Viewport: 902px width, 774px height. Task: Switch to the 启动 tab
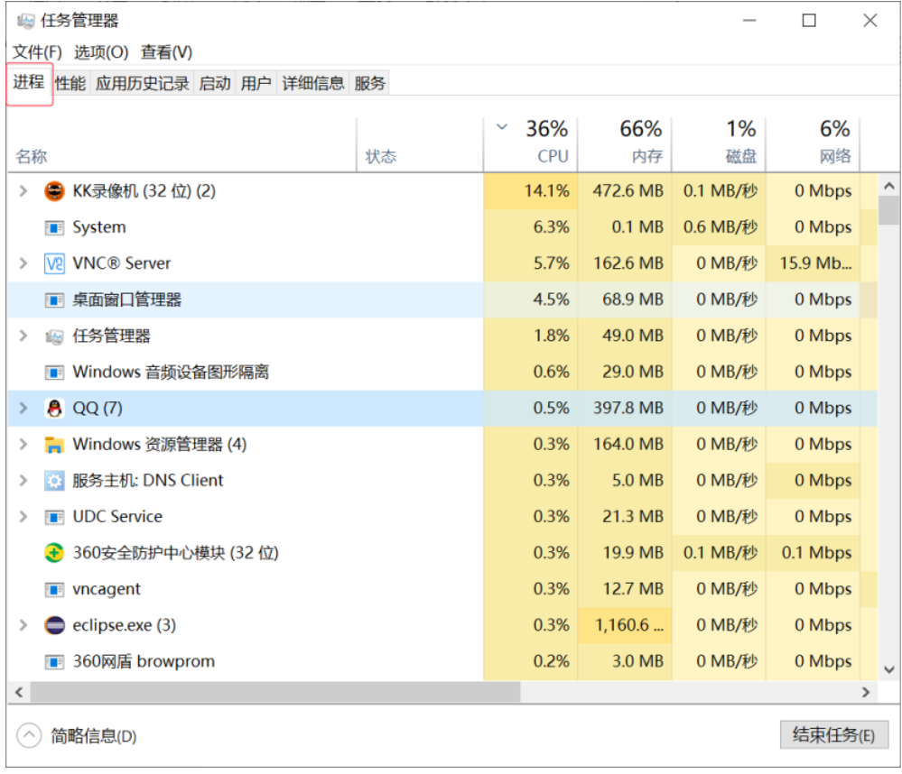click(x=215, y=83)
